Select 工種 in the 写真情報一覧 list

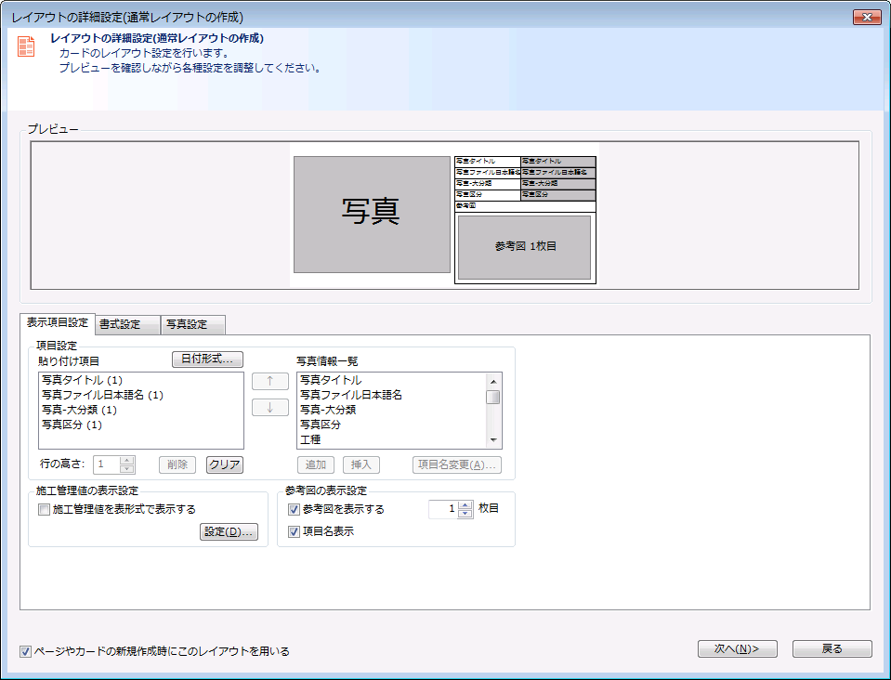[x=310, y=439]
